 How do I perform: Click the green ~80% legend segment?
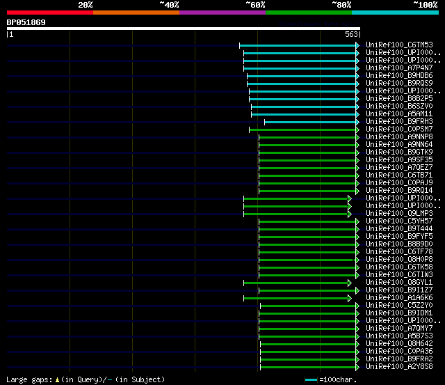309,13
